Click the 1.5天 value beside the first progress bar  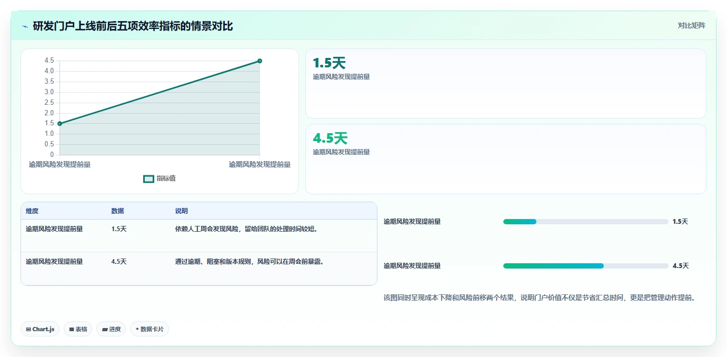[x=680, y=222]
